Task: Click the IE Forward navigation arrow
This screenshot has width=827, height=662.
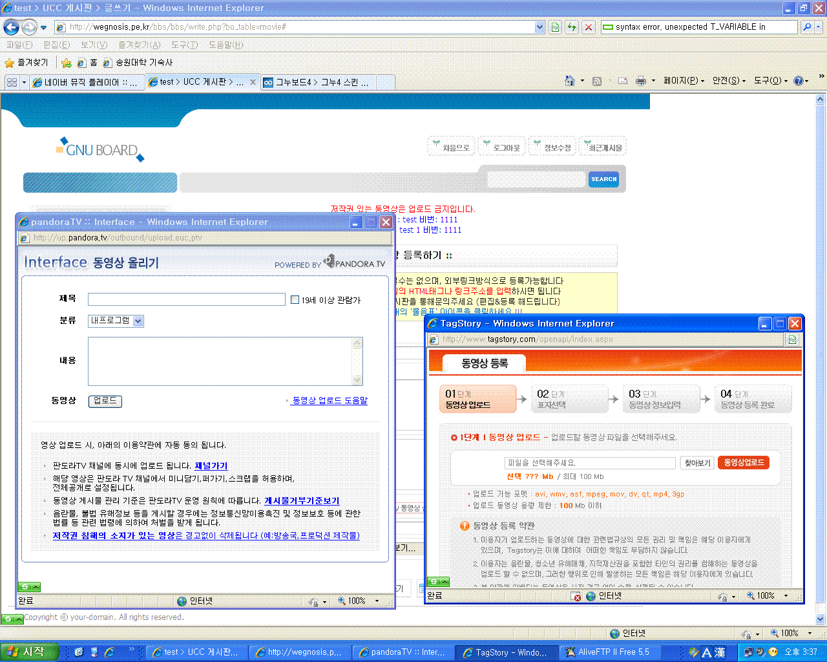Action: (29, 27)
